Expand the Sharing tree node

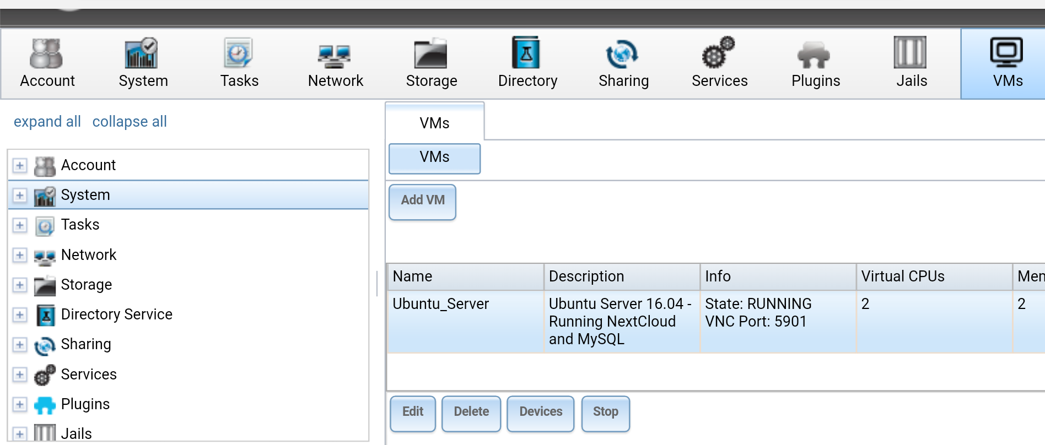[20, 344]
